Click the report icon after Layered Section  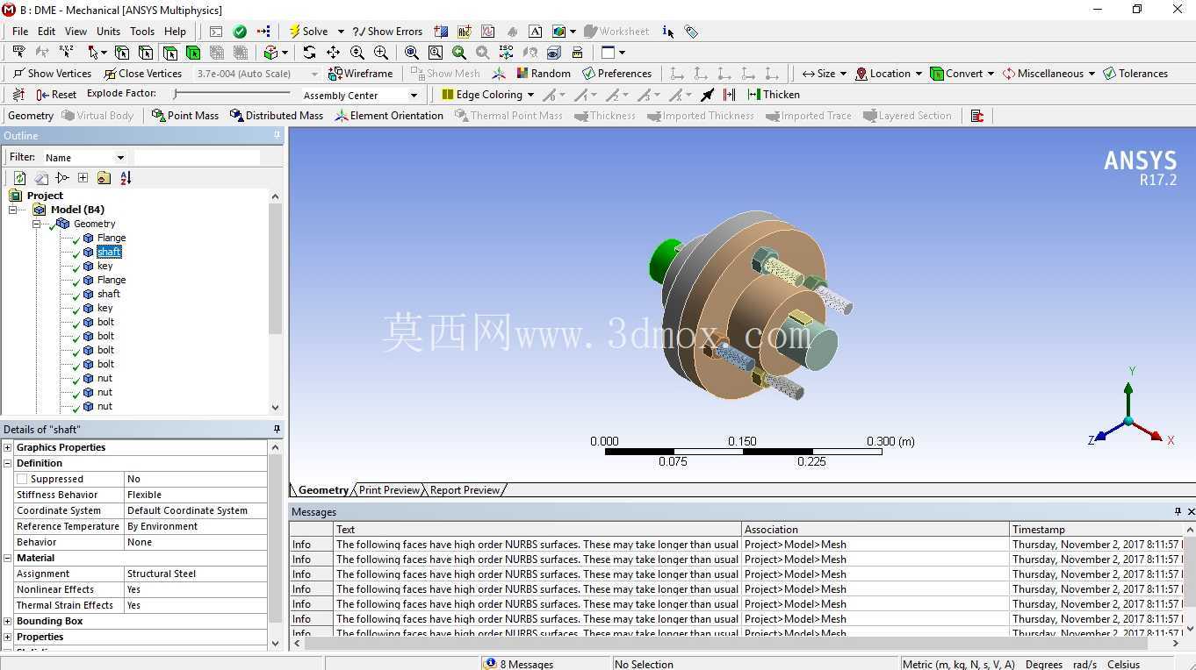(976, 116)
